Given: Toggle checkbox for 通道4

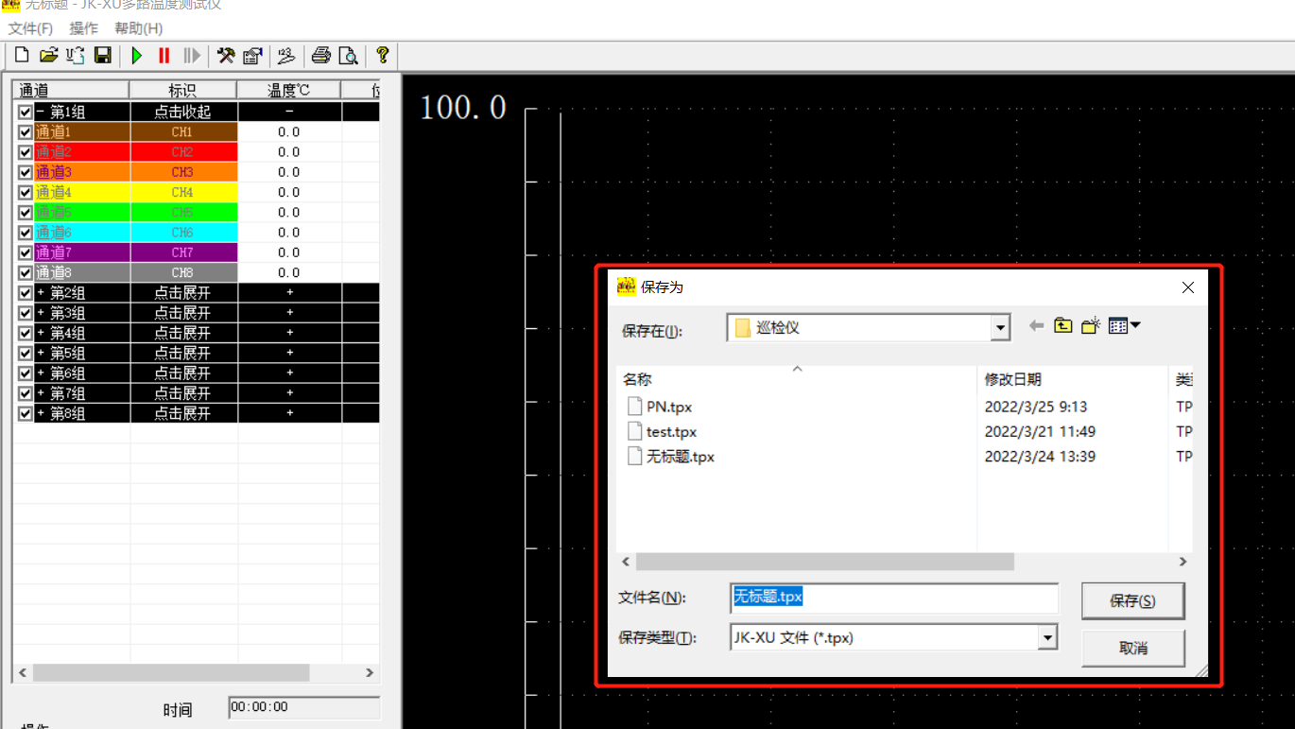Looking at the screenshot, I should (x=26, y=192).
